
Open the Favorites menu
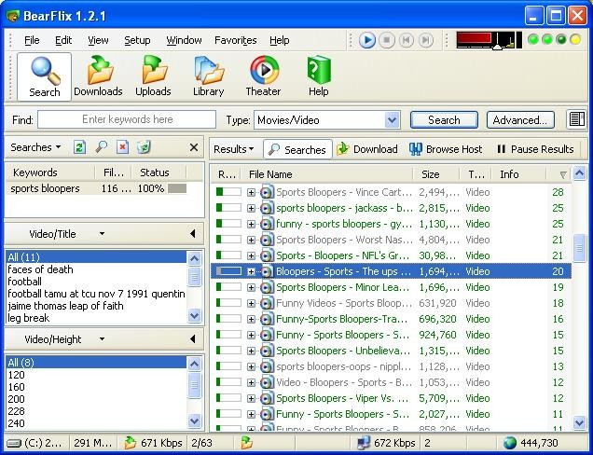pyautogui.click(x=236, y=40)
